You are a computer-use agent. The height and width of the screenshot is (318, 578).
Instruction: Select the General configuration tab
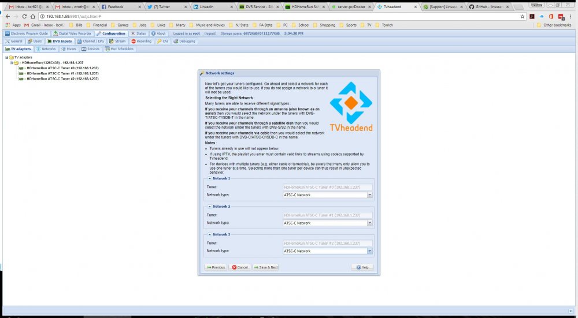(14, 41)
